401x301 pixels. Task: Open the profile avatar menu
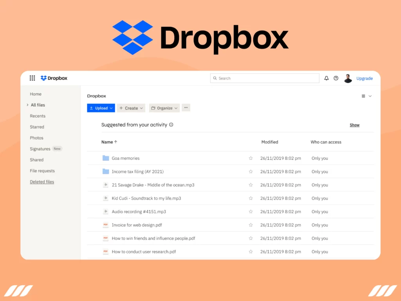tap(348, 78)
